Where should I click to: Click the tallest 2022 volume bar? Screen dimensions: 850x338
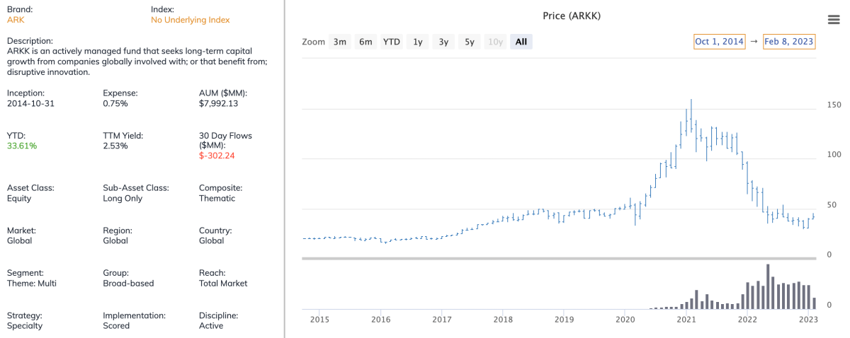pyautogui.click(x=767, y=286)
